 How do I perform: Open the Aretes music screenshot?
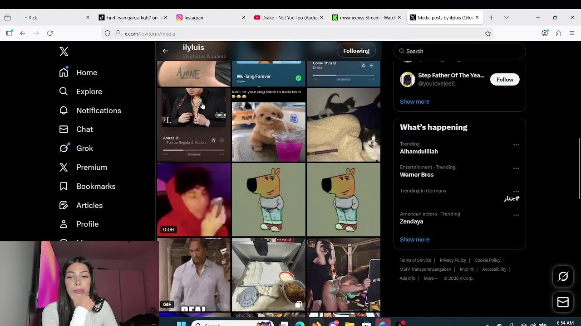point(194,125)
